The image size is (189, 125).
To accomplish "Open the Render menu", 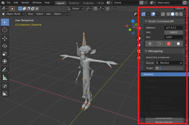I will 25,3.
